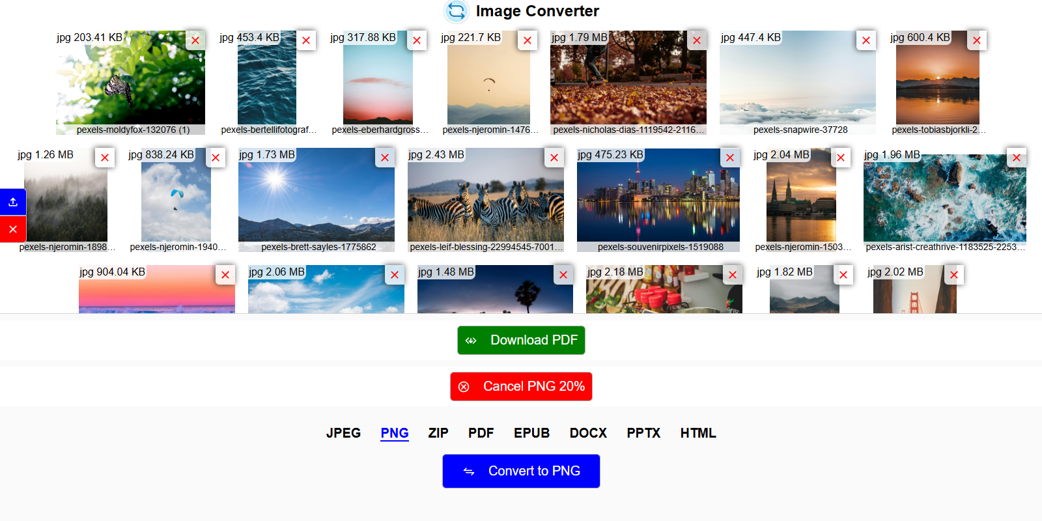Remove the pexels-souvenirpixels-1519088 skyline image
This screenshot has width=1042, height=521.
coord(730,158)
